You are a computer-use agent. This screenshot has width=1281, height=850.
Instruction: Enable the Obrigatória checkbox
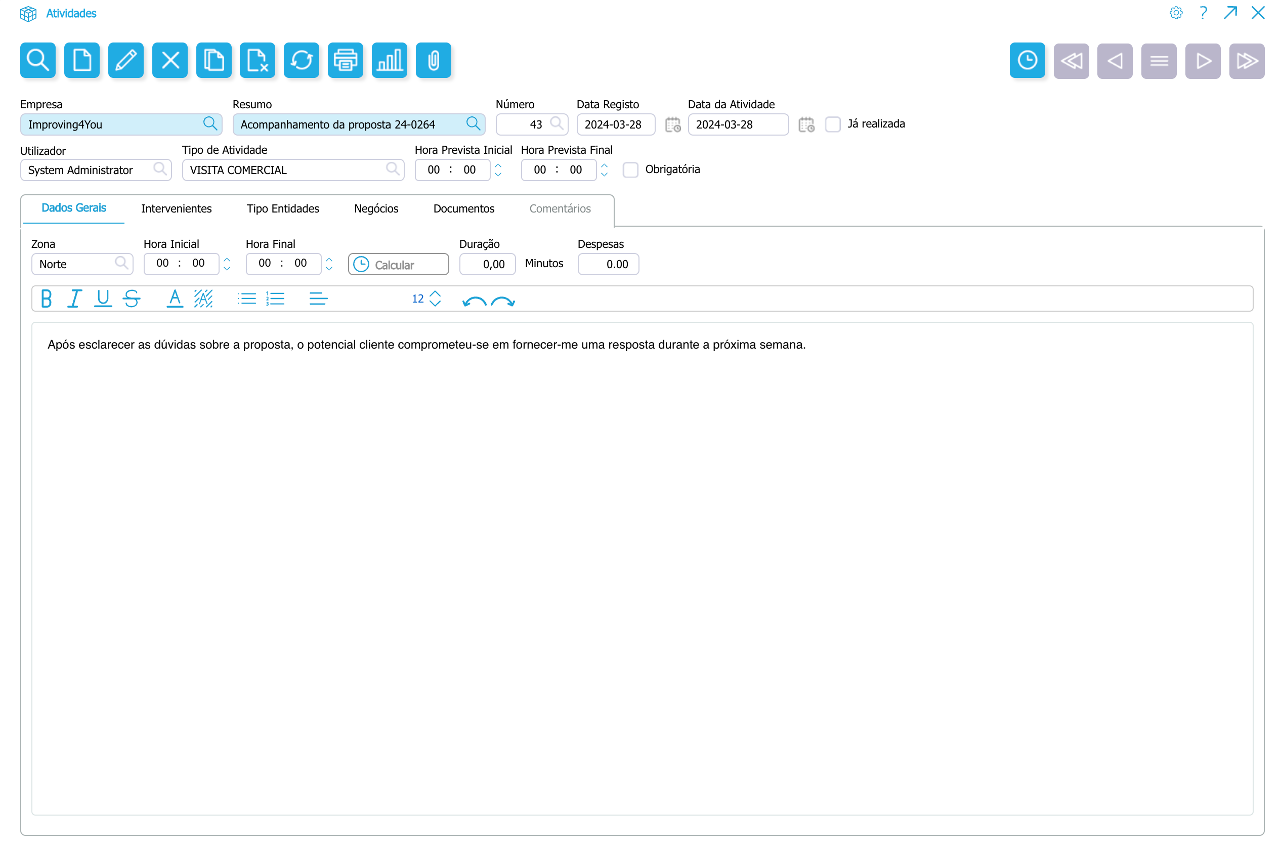tap(630, 169)
